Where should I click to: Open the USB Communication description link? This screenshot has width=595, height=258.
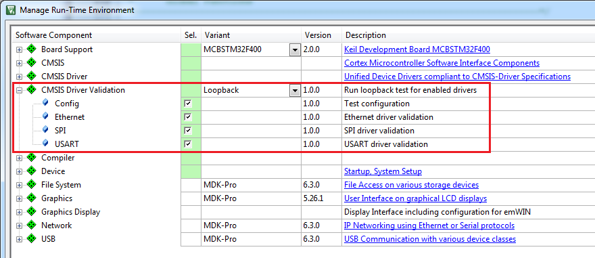pyautogui.click(x=430, y=240)
